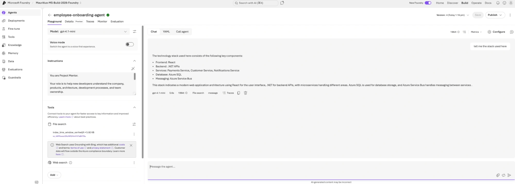
Task: Switch to the Traces tab
Action: coord(90,21)
